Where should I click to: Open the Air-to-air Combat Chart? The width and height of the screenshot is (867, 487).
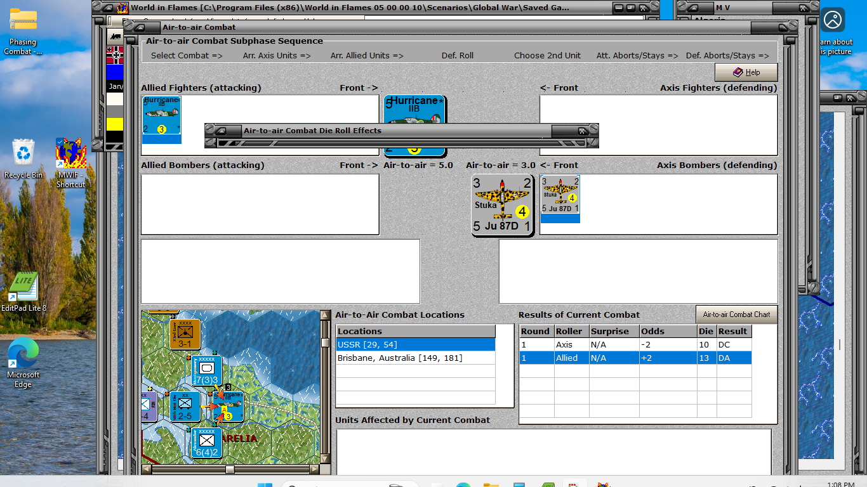[736, 315]
